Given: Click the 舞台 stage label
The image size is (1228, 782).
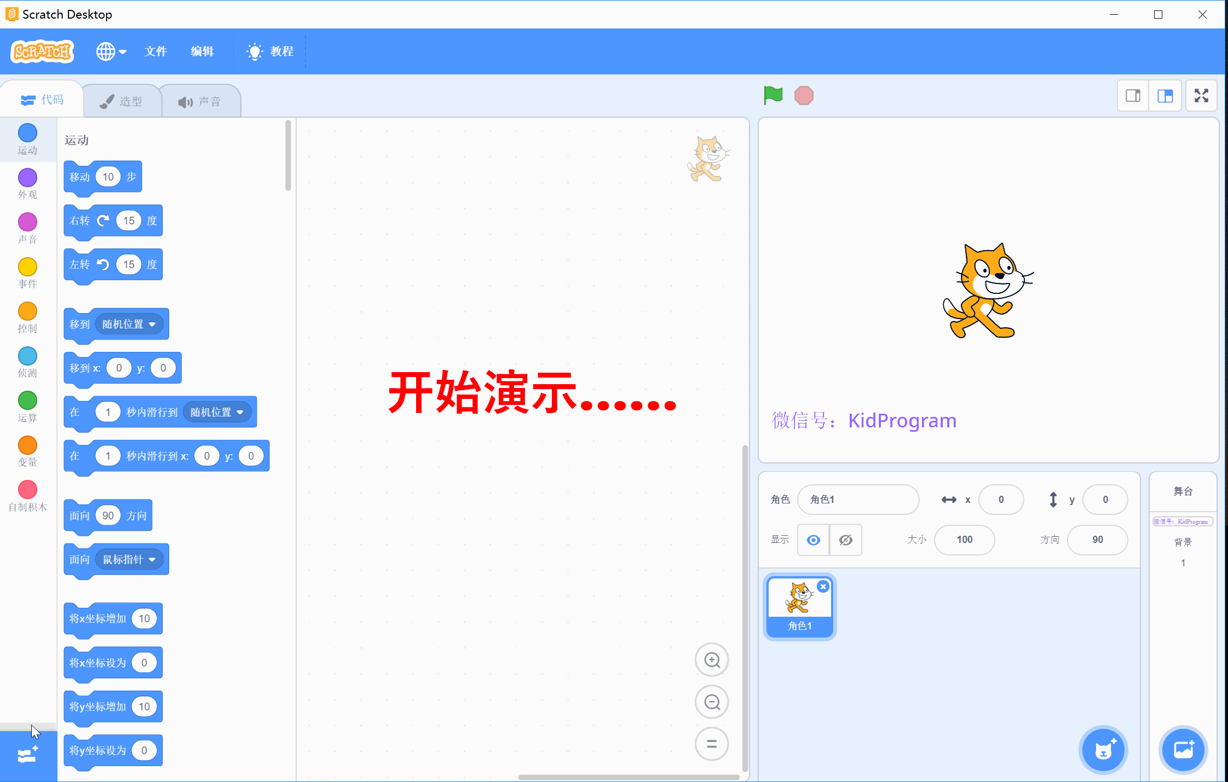Looking at the screenshot, I should (1183, 491).
